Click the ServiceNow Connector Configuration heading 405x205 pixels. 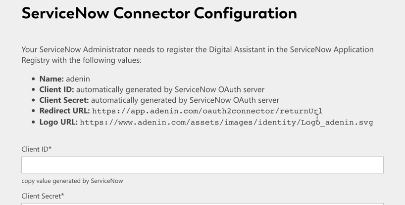pos(159,13)
